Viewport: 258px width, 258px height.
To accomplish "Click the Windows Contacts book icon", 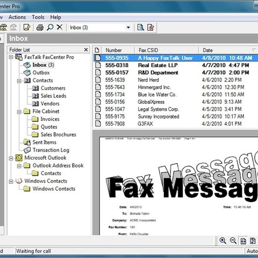I will [x=19, y=181].
